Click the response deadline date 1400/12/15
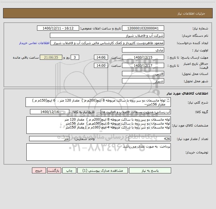This screenshot has width=216, height=209. pyautogui.click(x=143, y=57)
